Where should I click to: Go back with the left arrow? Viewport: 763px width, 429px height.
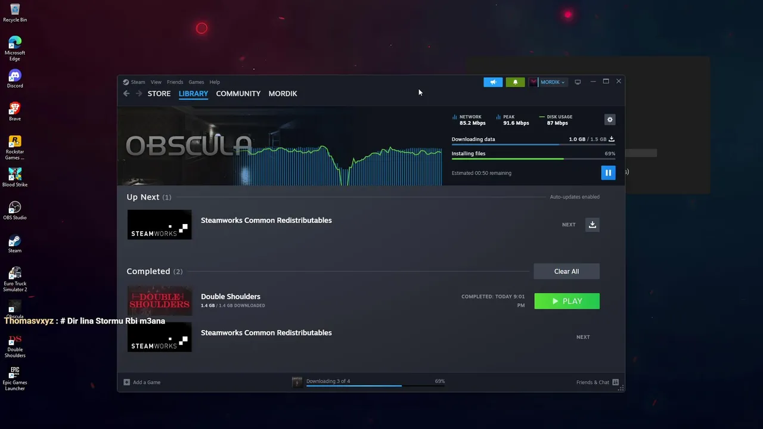pyautogui.click(x=126, y=94)
